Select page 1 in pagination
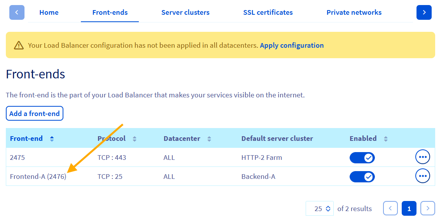Viewport: 441px width, 220px height. (409, 208)
